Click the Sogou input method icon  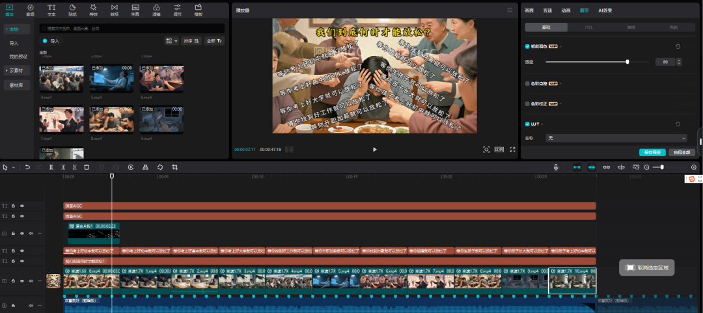[691, 179]
